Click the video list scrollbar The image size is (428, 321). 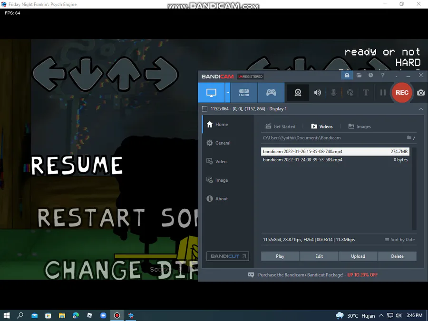pos(414,189)
